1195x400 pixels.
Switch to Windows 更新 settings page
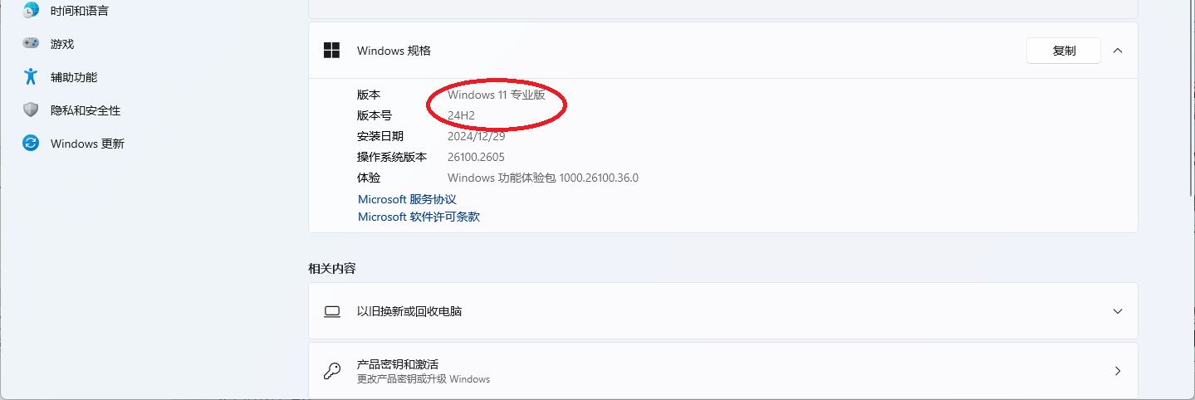pyautogui.click(x=87, y=144)
